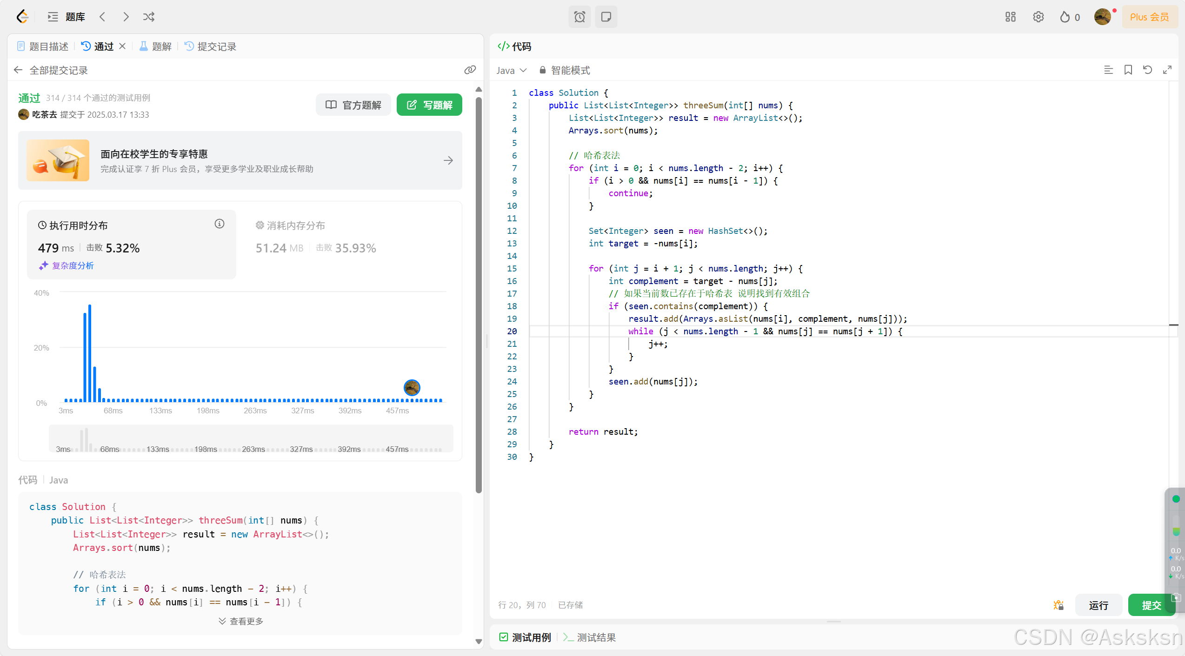Viewport: 1185px width, 656px height.
Task: Toggle the 智能模式 lock setting
Action: tap(565, 70)
